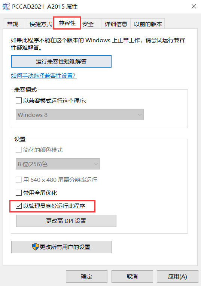Enable 以兼容模式运行这个程序 checkbox

[x=19, y=100]
